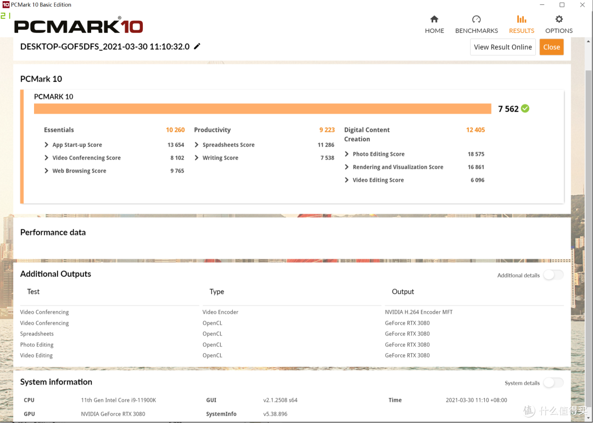Click the Test column header
The image size is (593, 423).
coord(33,292)
